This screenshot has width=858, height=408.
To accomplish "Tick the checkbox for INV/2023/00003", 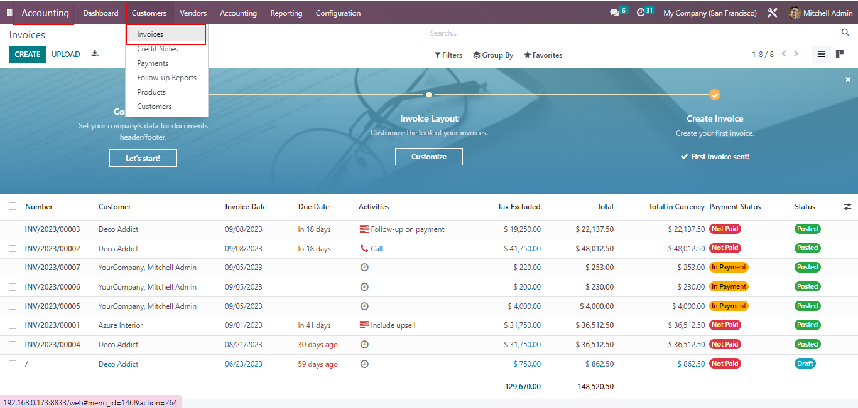I will 13,229.
